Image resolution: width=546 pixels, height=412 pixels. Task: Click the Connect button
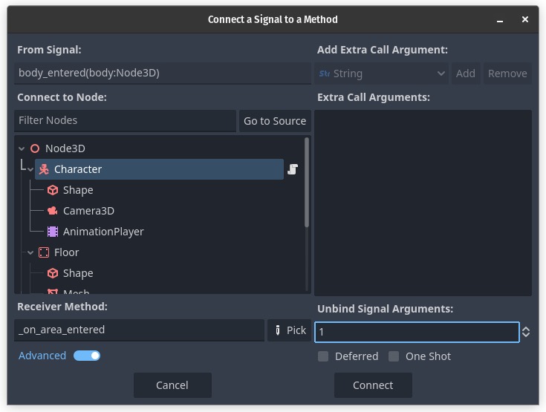pyautogui.click(x=373, y=385)
